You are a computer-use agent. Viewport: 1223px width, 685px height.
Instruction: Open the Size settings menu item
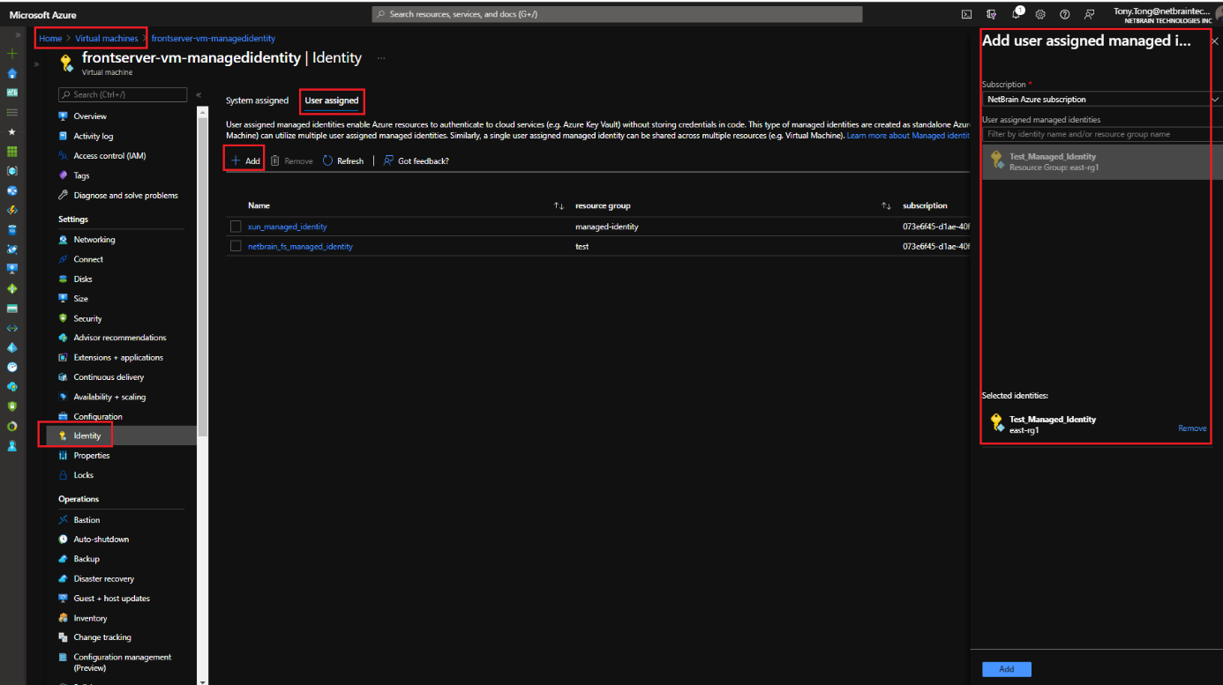81,299
